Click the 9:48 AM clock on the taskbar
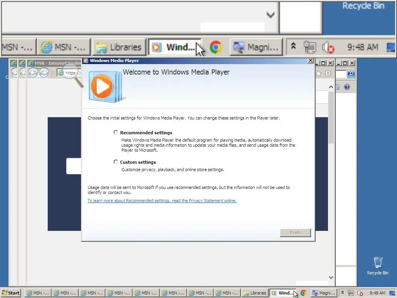397x298 pixels. point(377,293)
